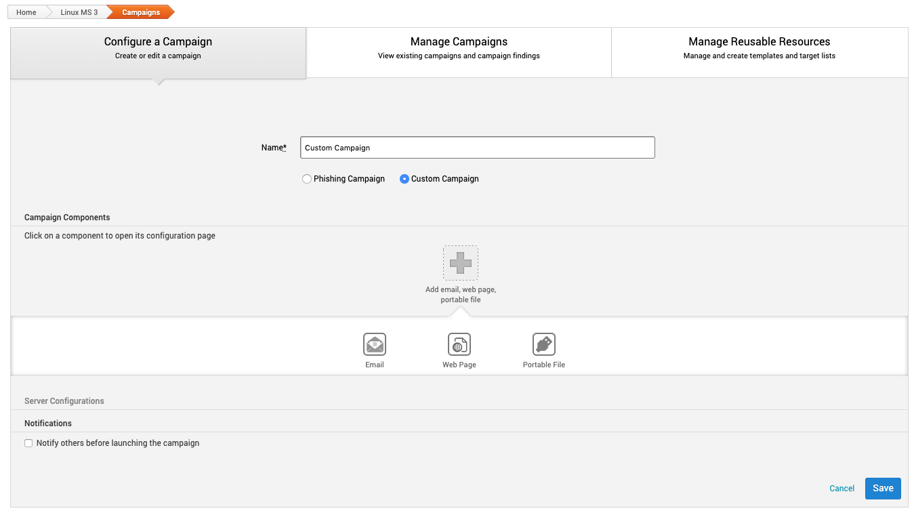Go to Home in the breadcrumb
The width and height of the screenshot is (914, 515).
click(26, 12)
